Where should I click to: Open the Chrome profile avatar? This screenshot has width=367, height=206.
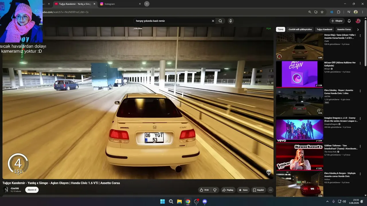[356, 12]
